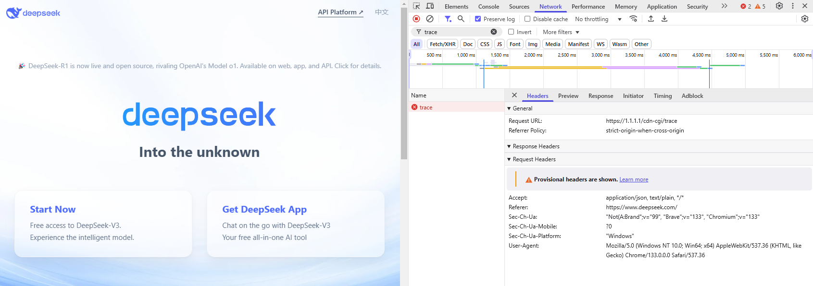Switch to the Sources tab
Image resolution: width=813 pixels, height=286 pixels.
pyautogui.click(x=519, y=7)
